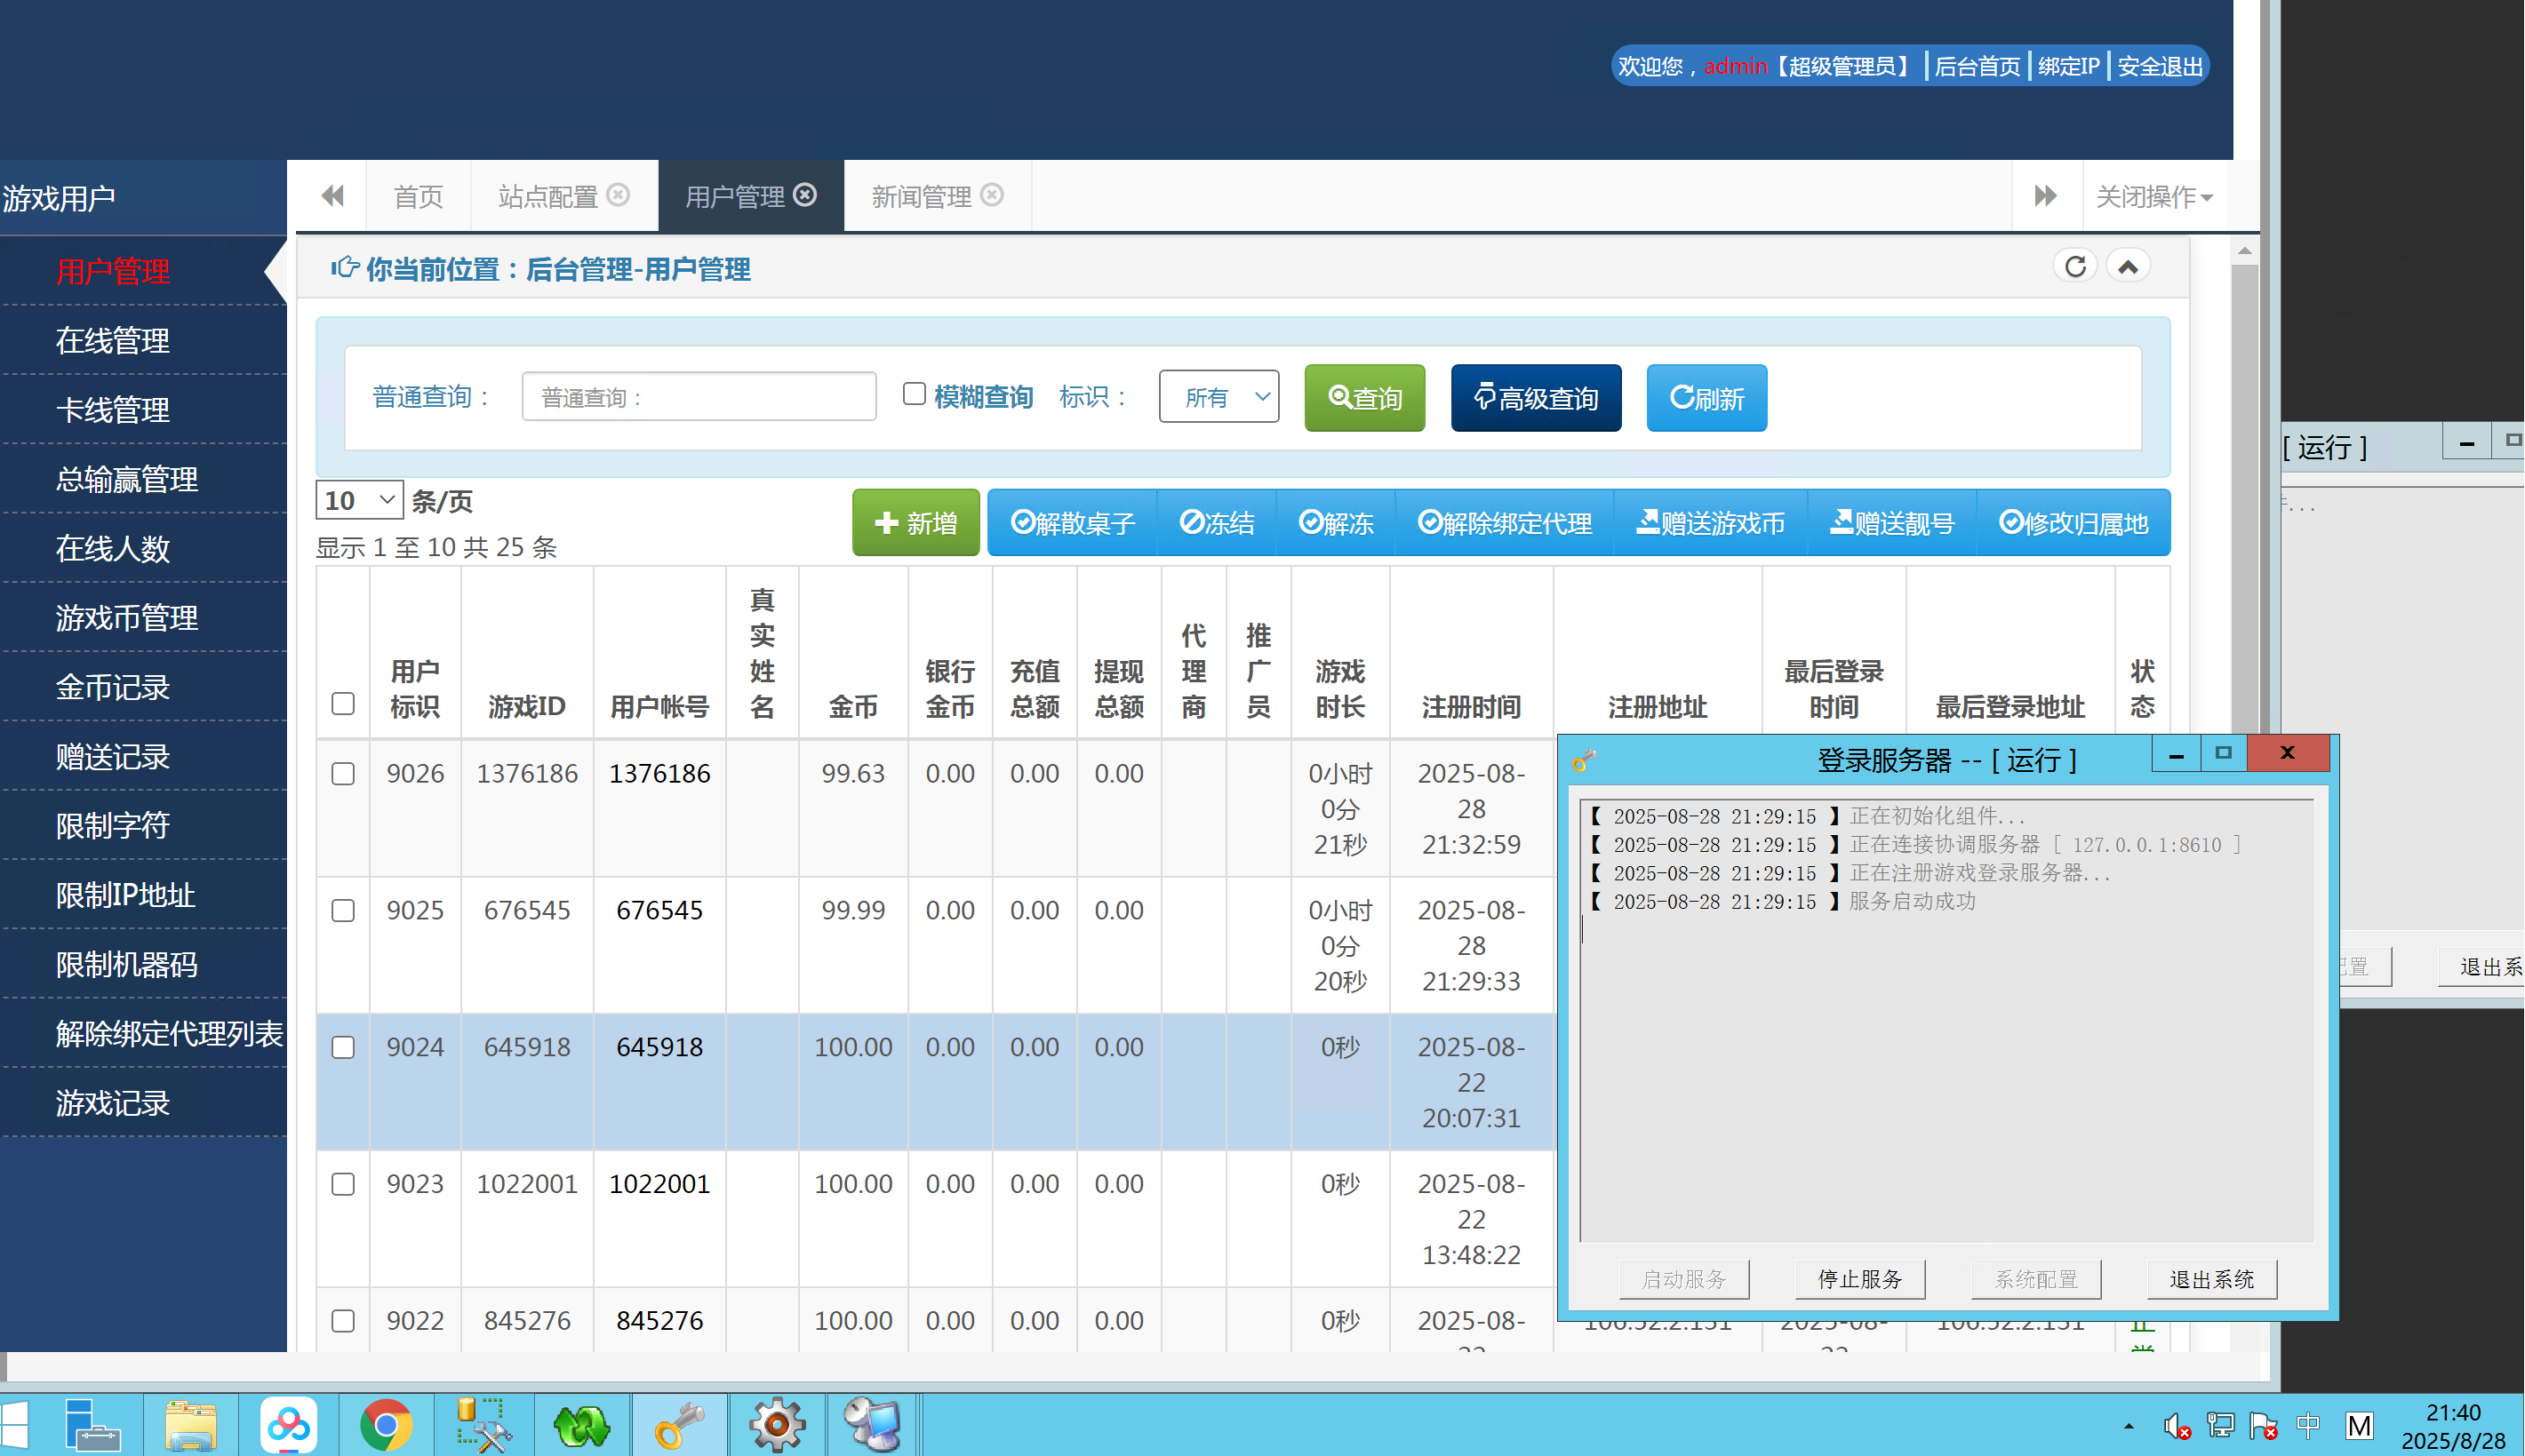
Task: Enable the 模糊查询 checkbox
Action: pos(915,394)
